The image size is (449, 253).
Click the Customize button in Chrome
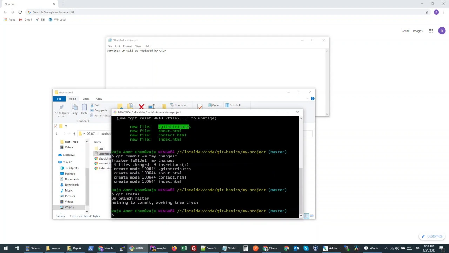point(432,236)
